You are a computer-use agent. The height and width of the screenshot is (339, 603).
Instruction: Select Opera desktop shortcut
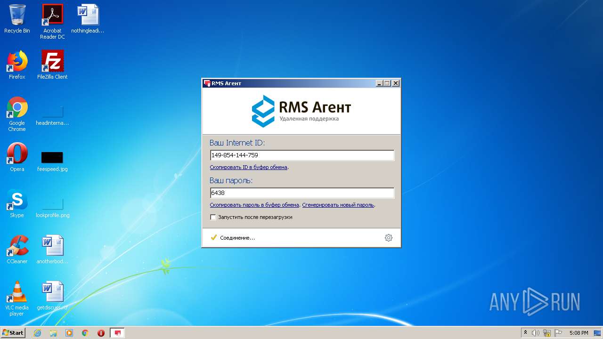[x=17, y=157]
